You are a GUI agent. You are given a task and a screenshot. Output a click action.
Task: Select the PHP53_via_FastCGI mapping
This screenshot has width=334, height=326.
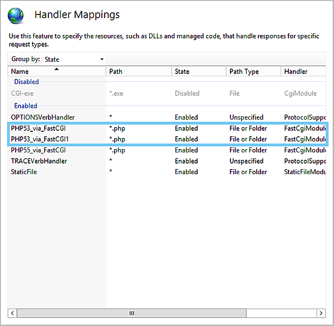pyautogui.click(x=38, y=129)
